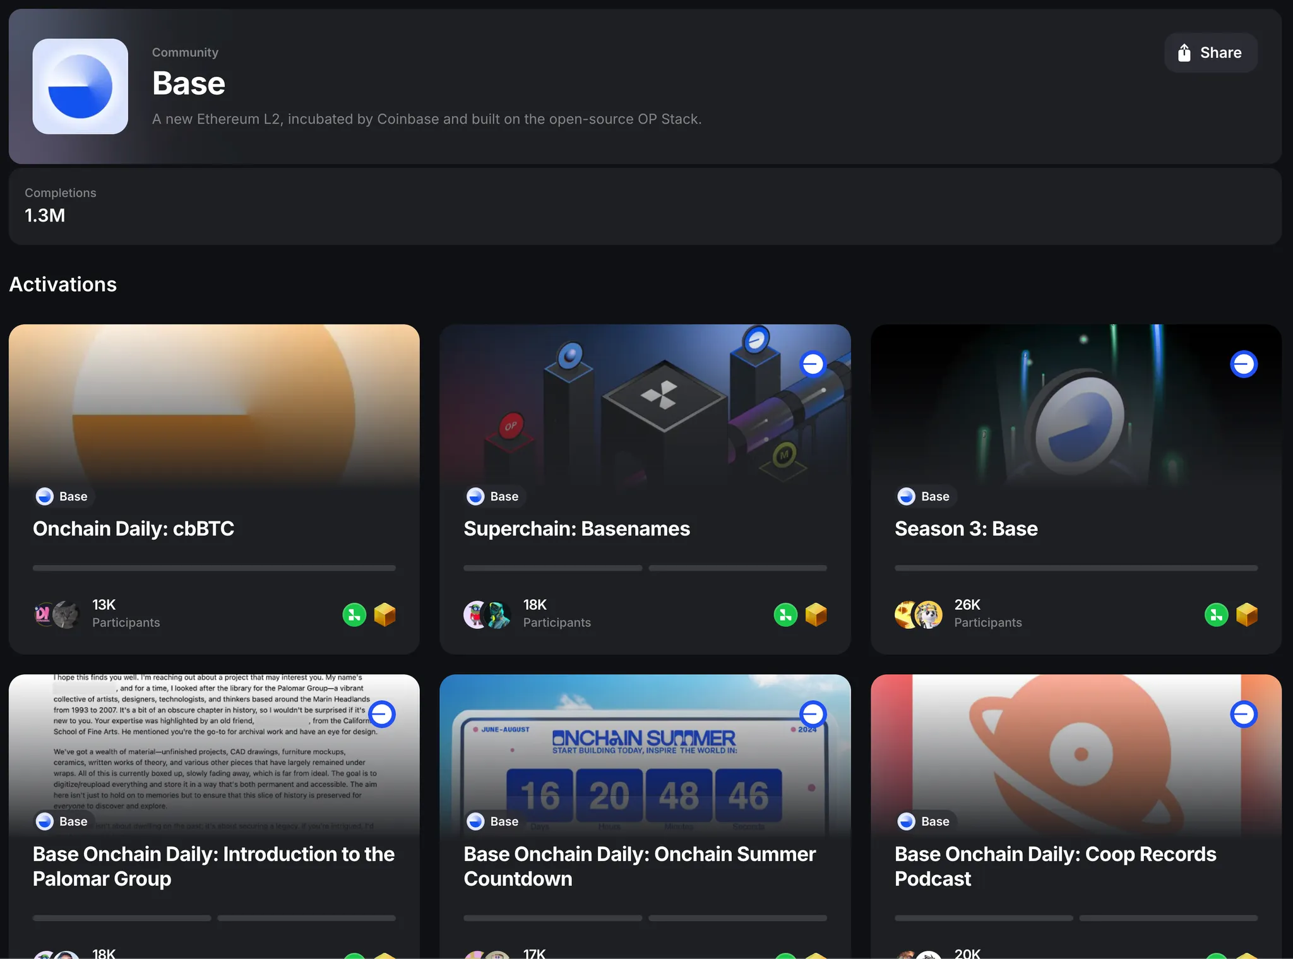
Task: Click Base chain badge on Coop Records image
Action: (x=1244, y=714)
